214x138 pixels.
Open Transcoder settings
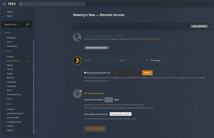(x=12, y=82)
